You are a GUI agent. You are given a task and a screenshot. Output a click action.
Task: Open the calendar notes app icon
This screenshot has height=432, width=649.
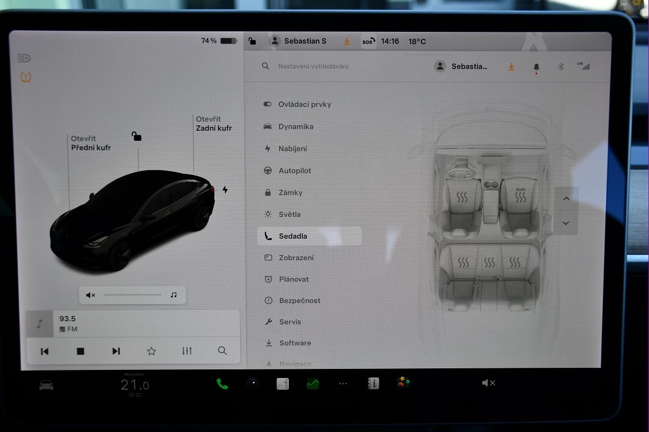[x=282, y=383]
